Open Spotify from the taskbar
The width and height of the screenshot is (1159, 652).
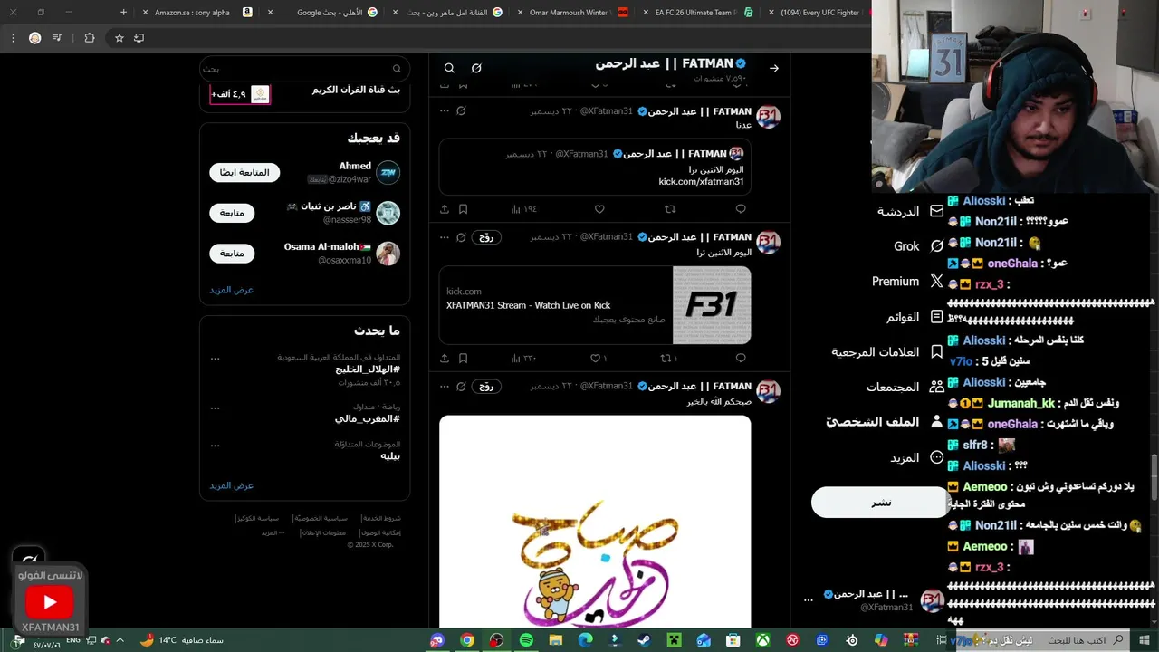pyautogui.click(x=526, y=640)
